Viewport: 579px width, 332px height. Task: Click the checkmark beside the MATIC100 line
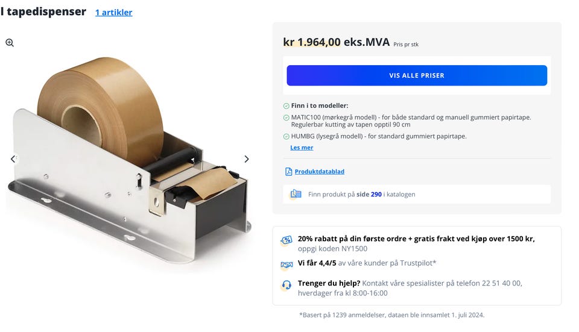(286, 117)
